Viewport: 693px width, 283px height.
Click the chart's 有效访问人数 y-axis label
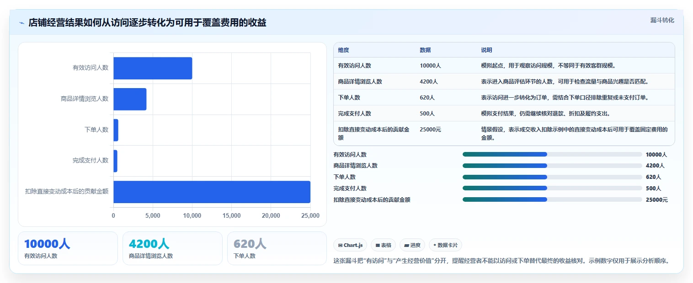click(91, 68)
